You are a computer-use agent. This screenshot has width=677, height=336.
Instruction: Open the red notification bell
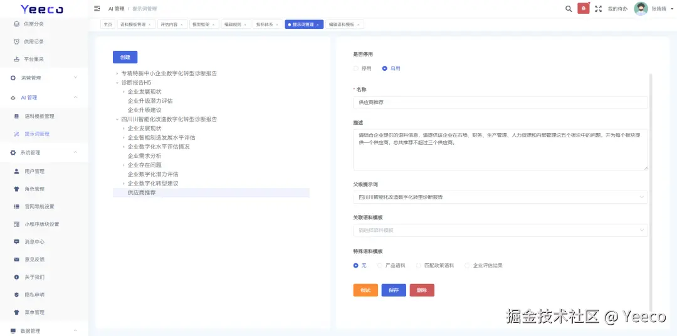(584, 9)
